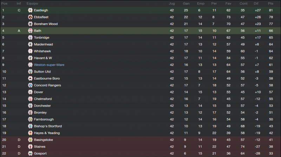Open the Tonbridge team name link
The width and height of the screenshot is (281, 157).
coord(41,38)
